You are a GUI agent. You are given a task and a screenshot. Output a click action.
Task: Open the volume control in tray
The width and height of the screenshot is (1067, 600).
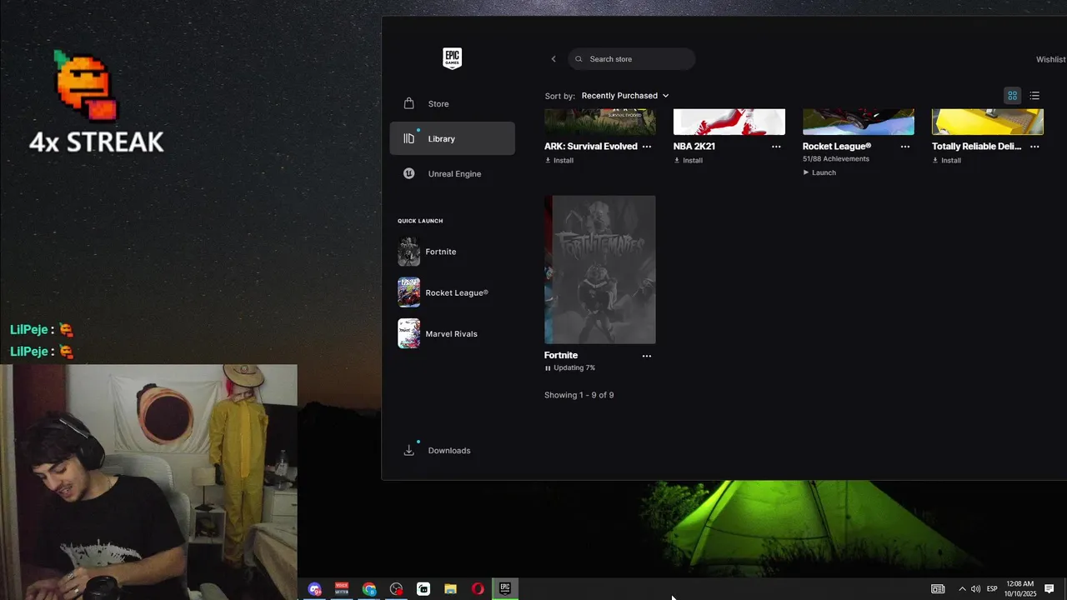pos(975,589)
